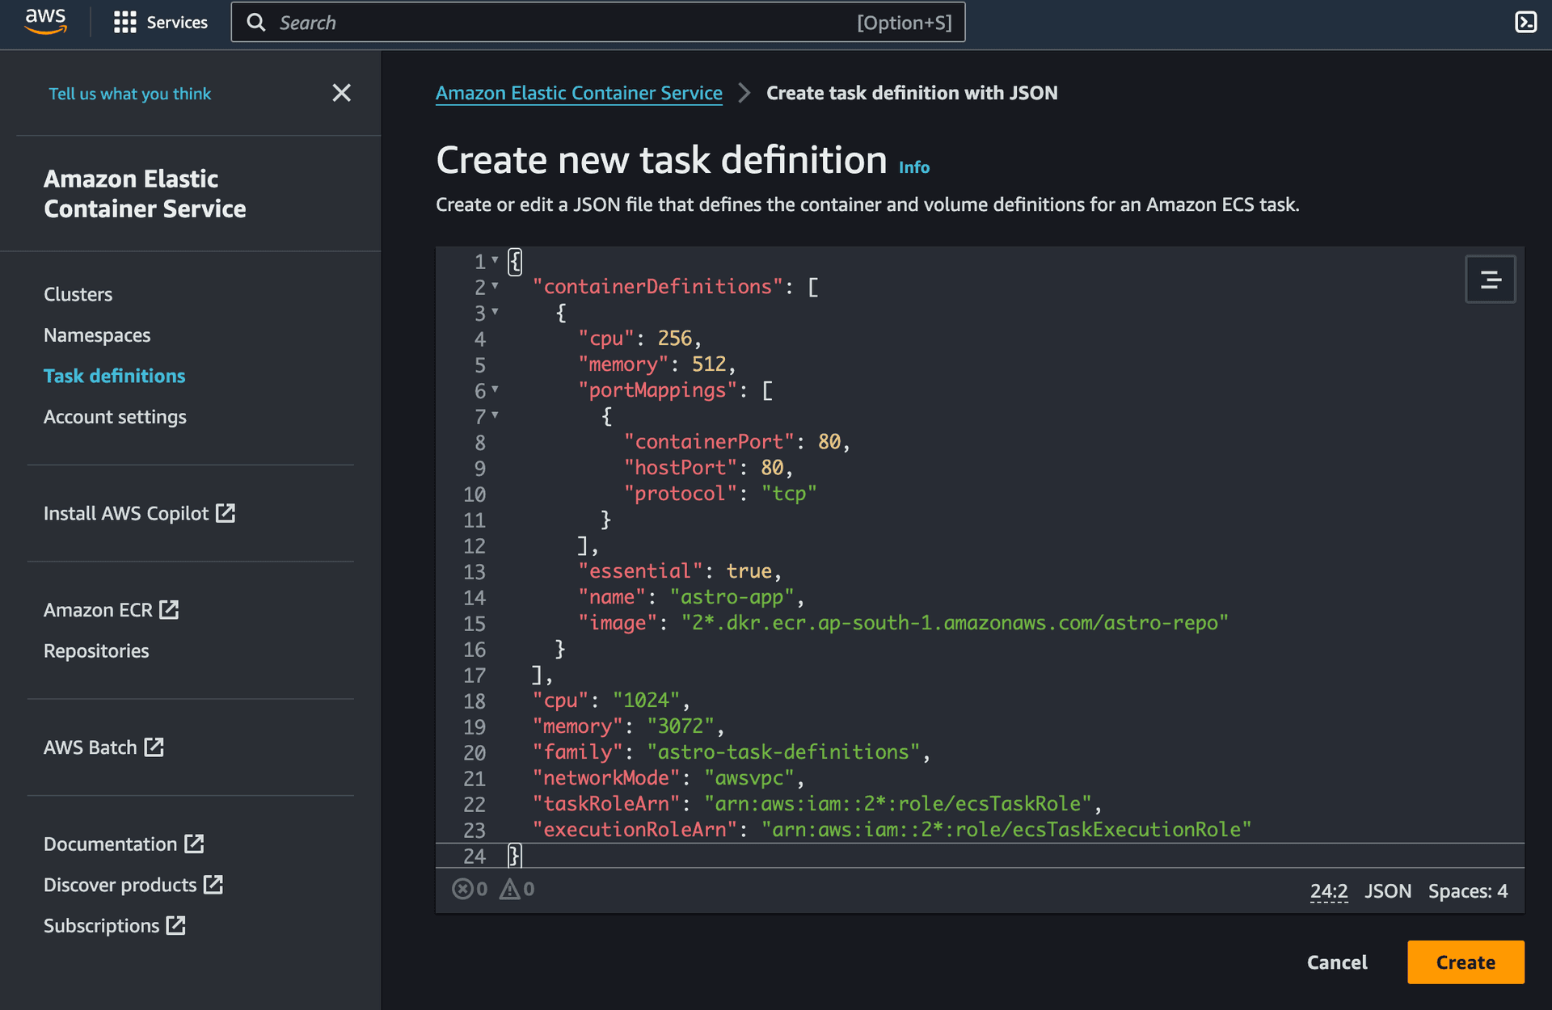Open Install AWS Copilot external link

click(x=138, y=513)
